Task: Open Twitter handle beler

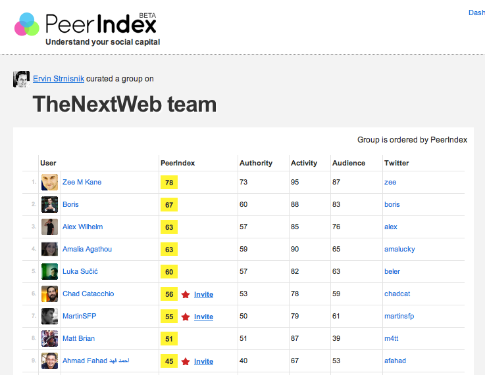Action: tap(392, 271)
